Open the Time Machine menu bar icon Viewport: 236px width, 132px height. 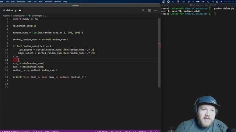click(208, 1)
